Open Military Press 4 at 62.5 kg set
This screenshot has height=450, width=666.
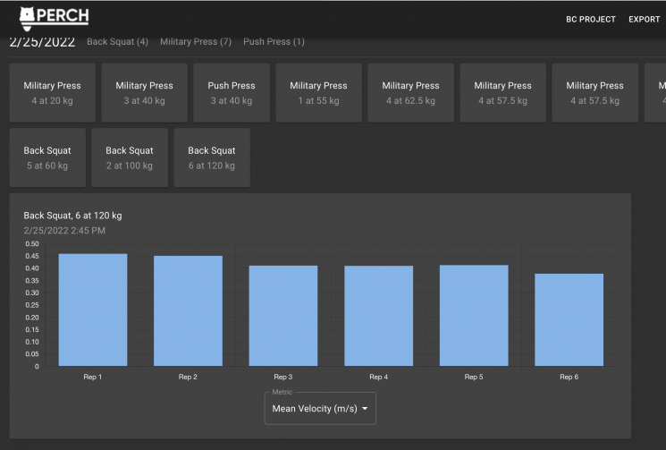[410, 93]
